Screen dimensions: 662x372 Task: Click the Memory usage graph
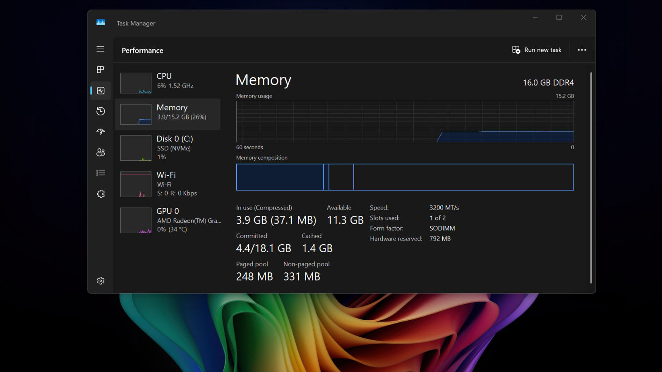(405, 122)
